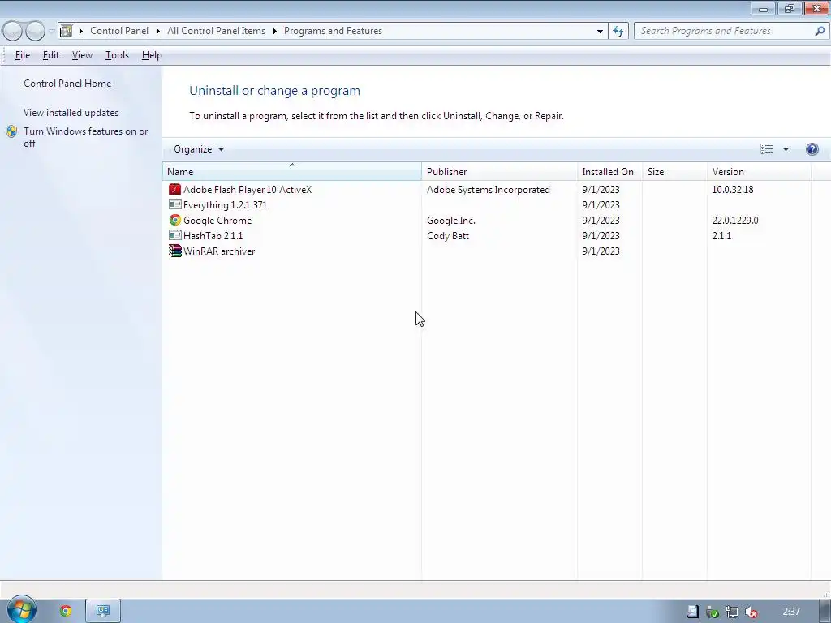Change view using the view icon
This screenshot has width=831, height=623.
(766, 149)
